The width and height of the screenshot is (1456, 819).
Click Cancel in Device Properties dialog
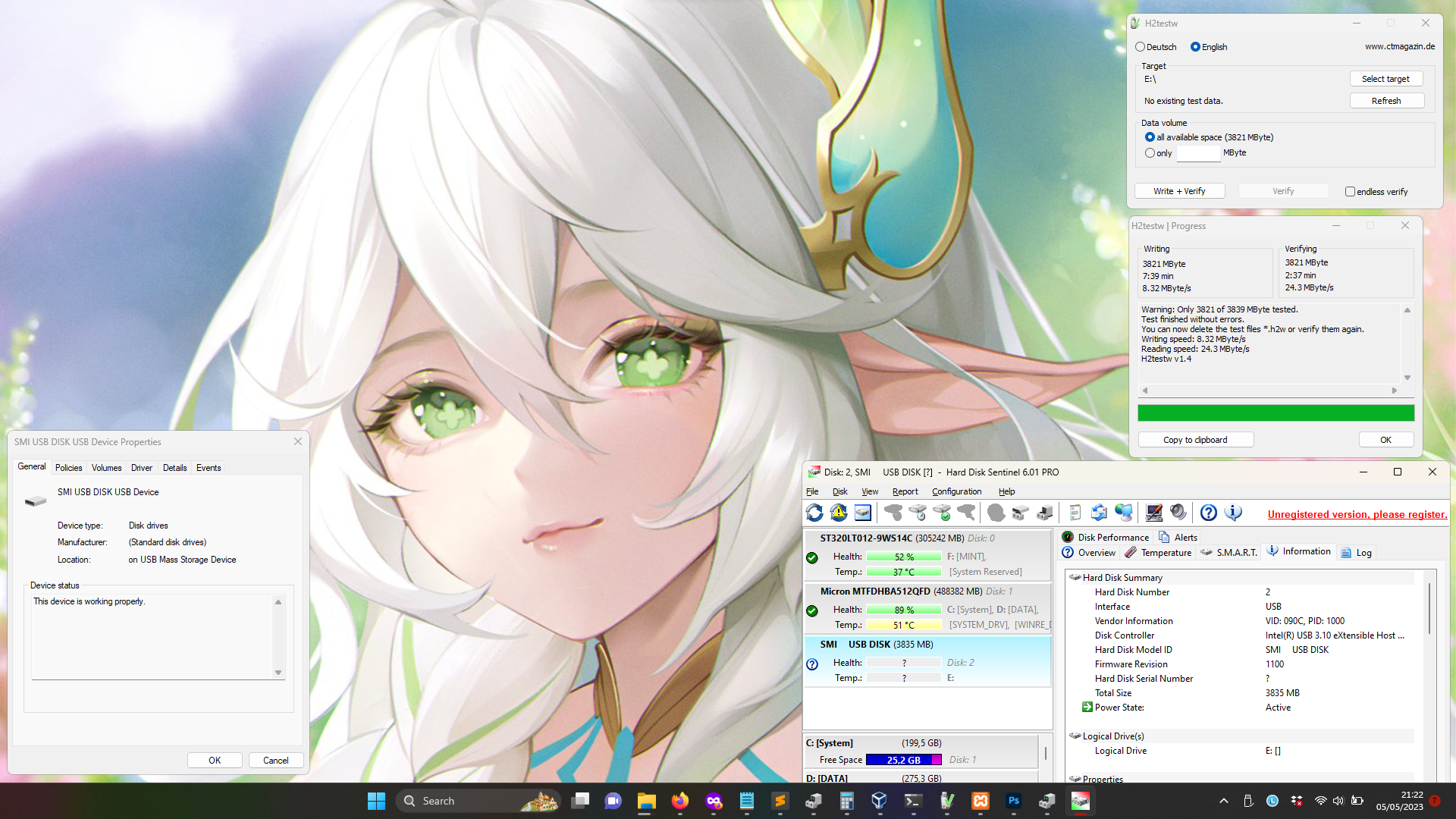[276, 761]
